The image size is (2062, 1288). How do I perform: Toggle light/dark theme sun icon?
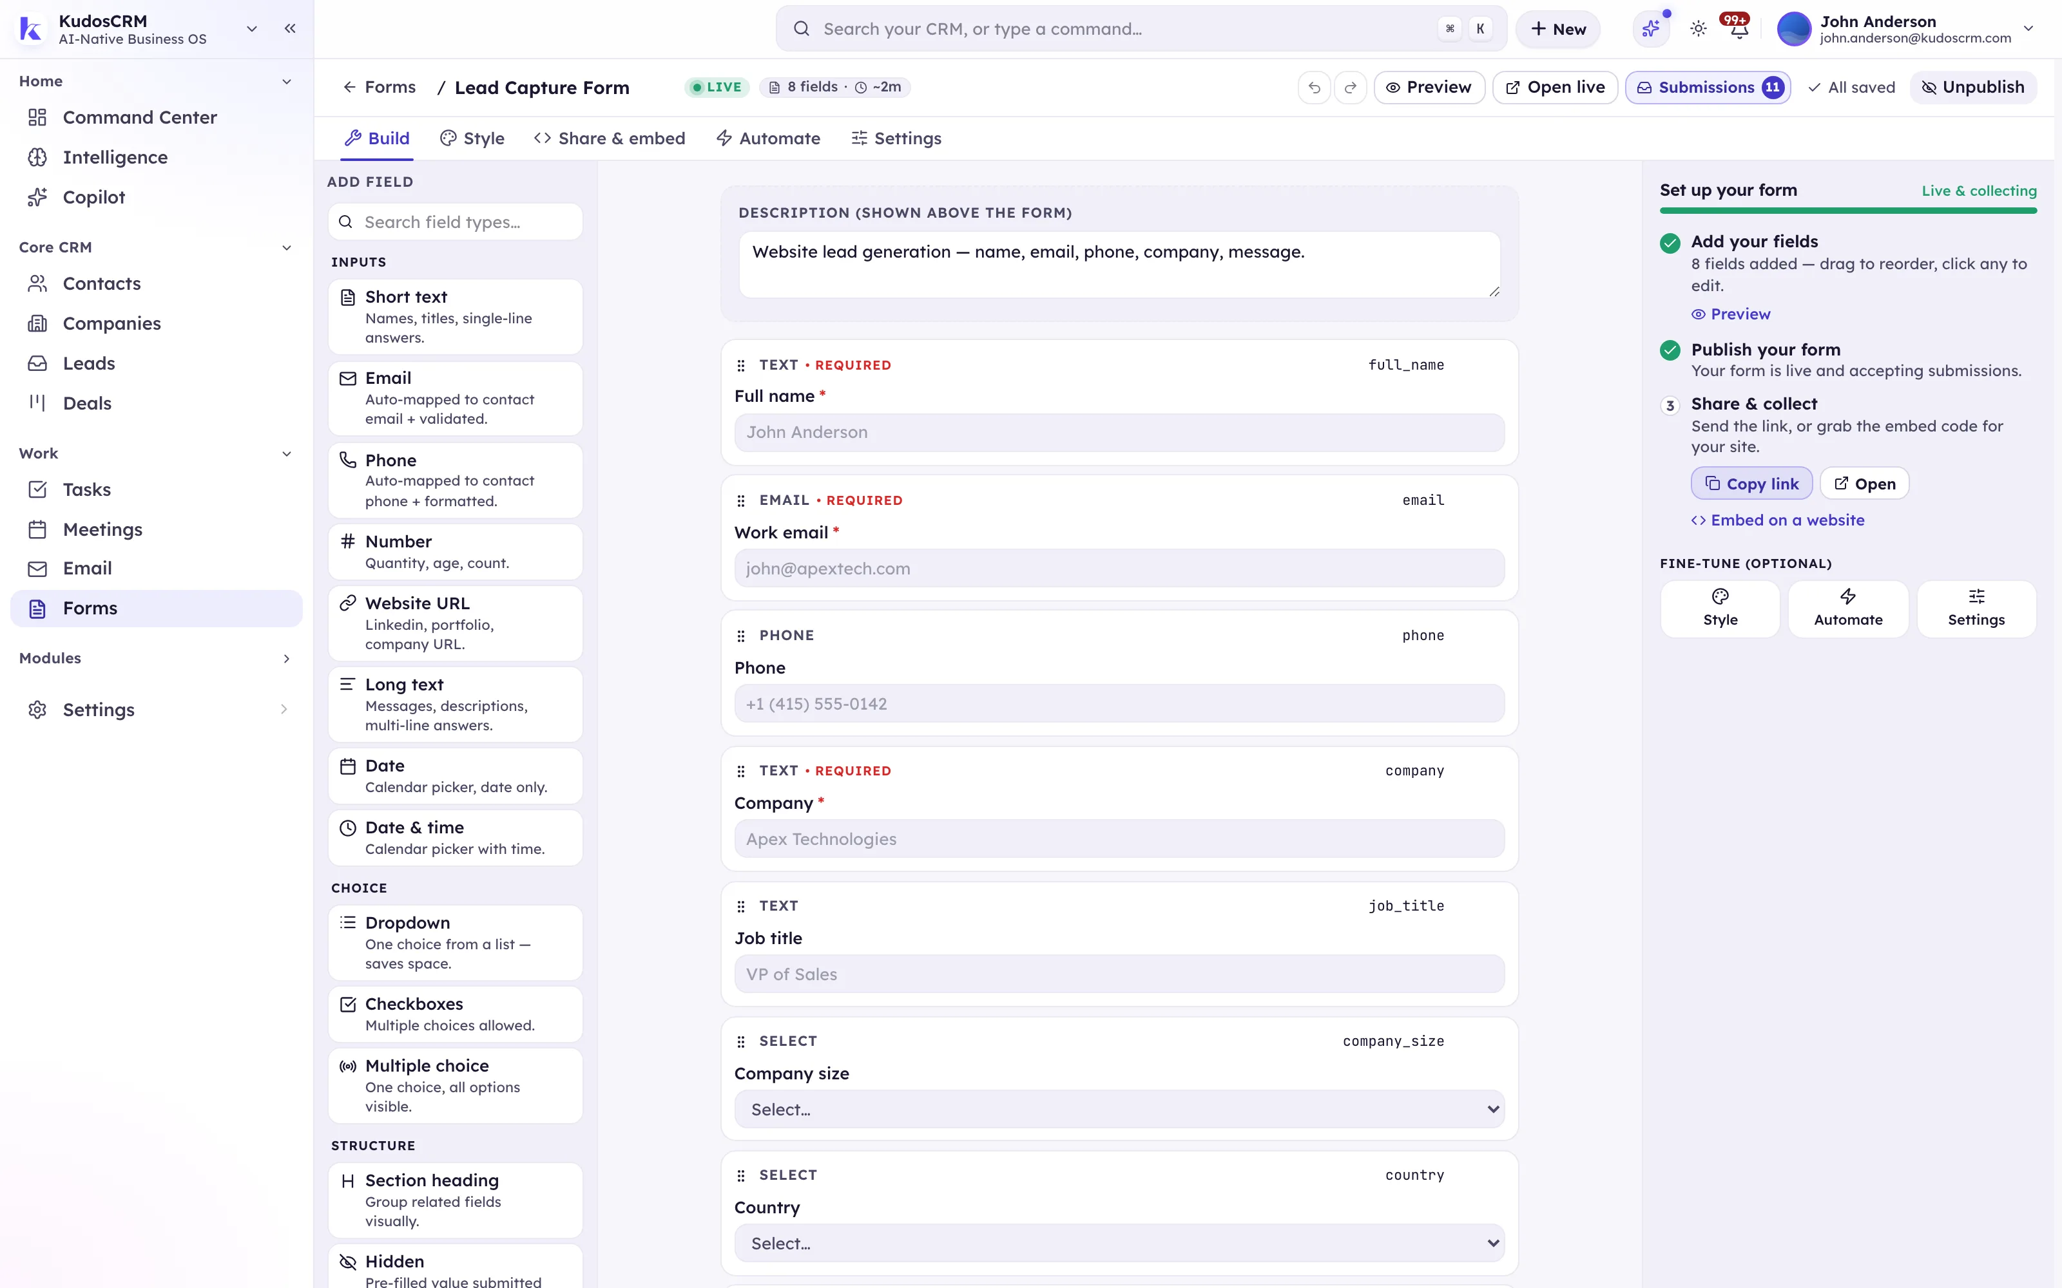point(1698,29)
